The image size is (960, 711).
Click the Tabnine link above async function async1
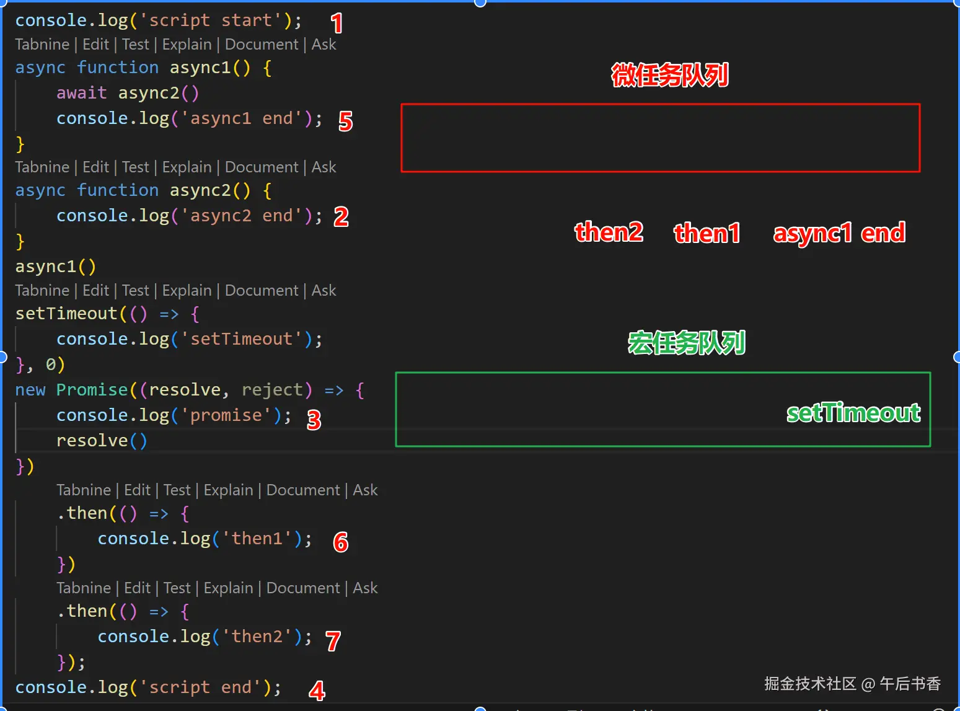pyautogui.click(x=42, y=44)
